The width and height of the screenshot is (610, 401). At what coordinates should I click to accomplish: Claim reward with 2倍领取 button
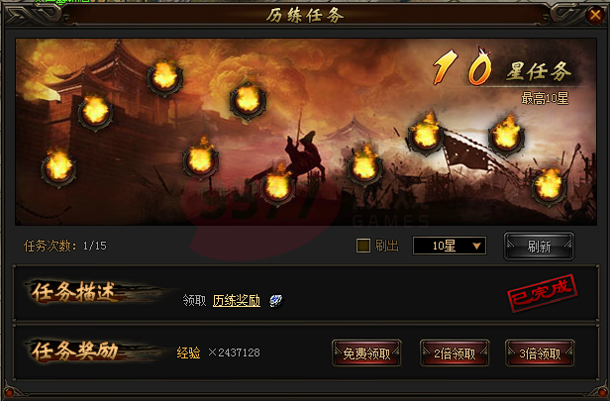click(x=455, y=353)
